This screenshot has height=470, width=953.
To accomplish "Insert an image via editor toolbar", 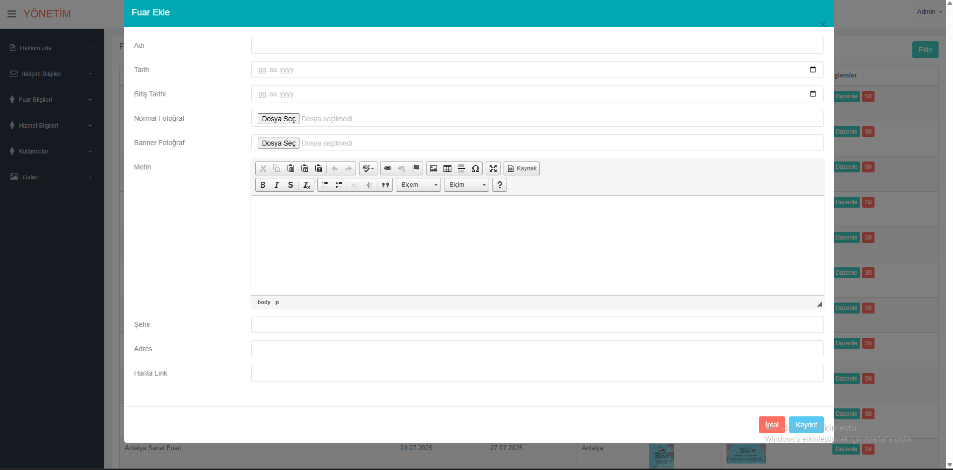I will coord(434,168).
